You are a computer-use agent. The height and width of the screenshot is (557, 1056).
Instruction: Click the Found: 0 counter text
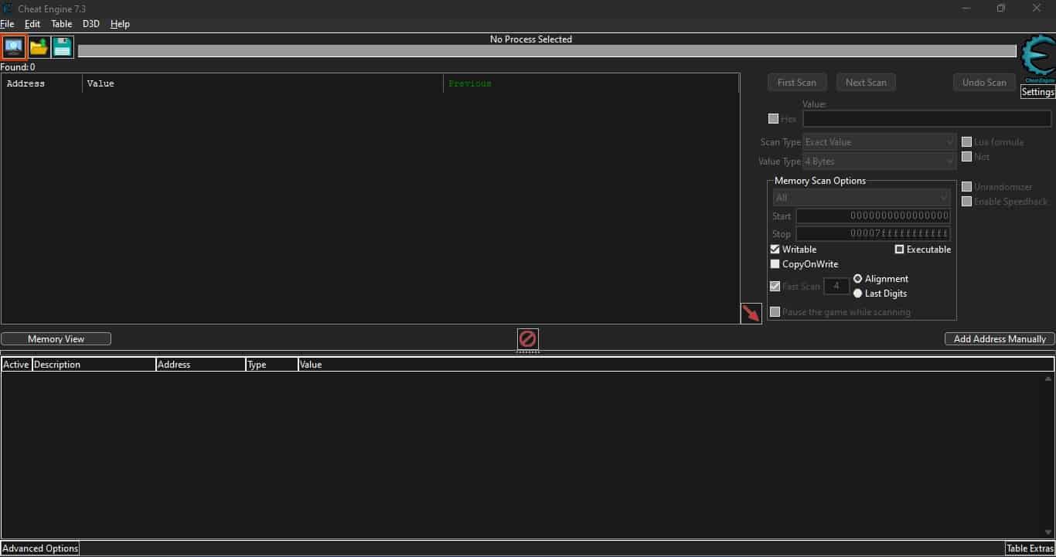click(18, 67)
